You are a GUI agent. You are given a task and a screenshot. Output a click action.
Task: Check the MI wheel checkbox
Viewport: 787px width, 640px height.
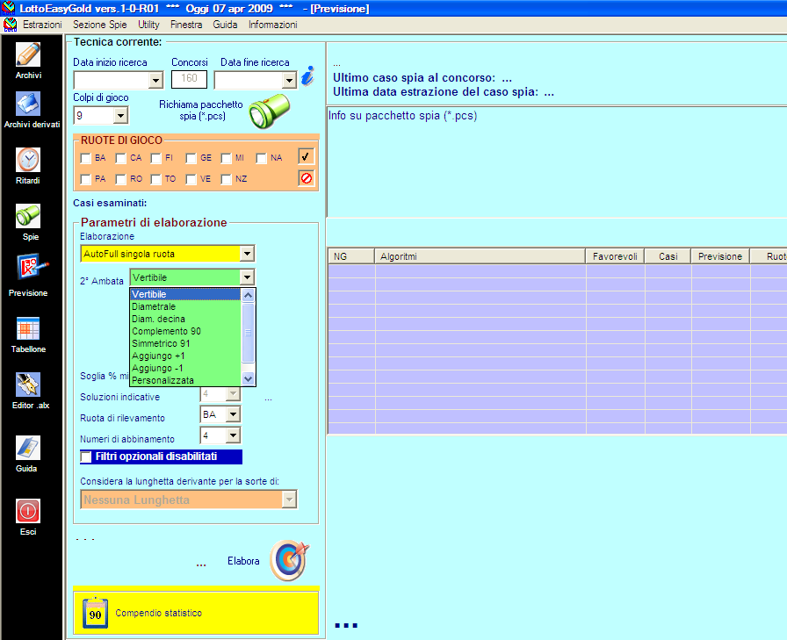click(x=227, y=159)
